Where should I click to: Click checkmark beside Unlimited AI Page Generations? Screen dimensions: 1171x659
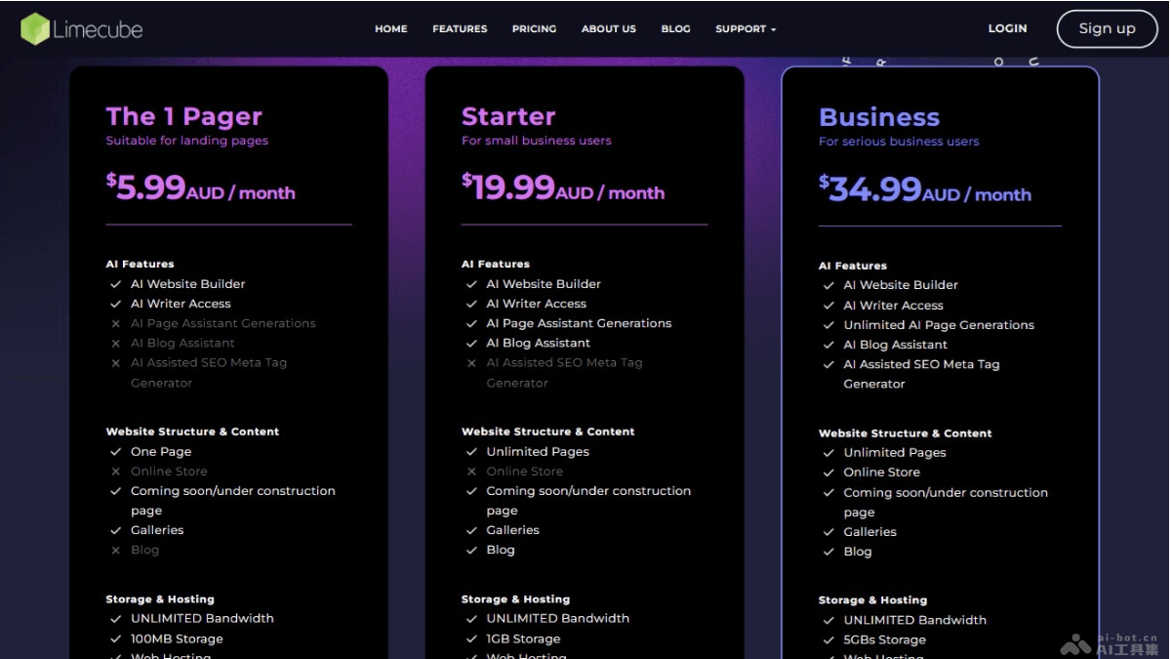coord(828,325)
